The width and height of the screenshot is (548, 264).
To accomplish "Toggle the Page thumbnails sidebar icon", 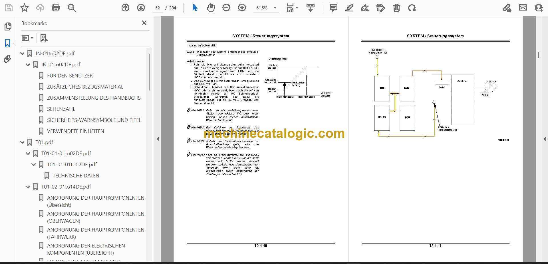I will (x=8, y=26).
